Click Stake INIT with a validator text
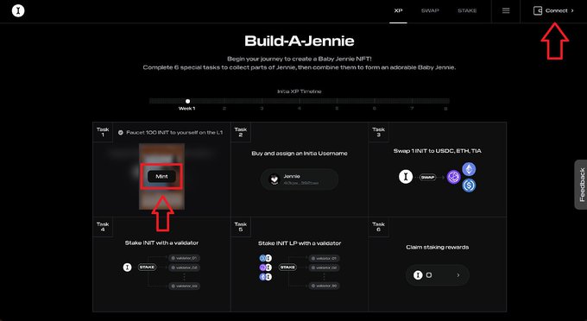The height and width of the screenshot is (321, 587). point(161,242)
